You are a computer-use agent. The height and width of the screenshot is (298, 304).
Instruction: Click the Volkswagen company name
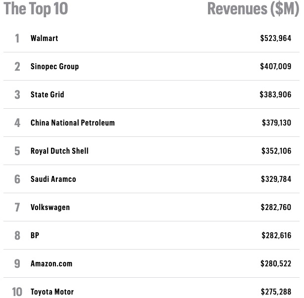pos(50,207)
